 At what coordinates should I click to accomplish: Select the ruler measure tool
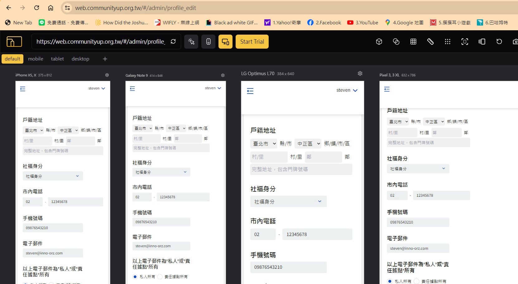coord(430,41)
